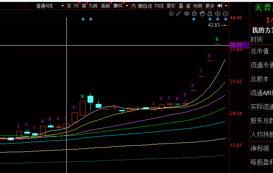The width and height of the screenshot is (273, 173).
Task: Toggle the chart lock icon
Action: [x=210, y=14]
